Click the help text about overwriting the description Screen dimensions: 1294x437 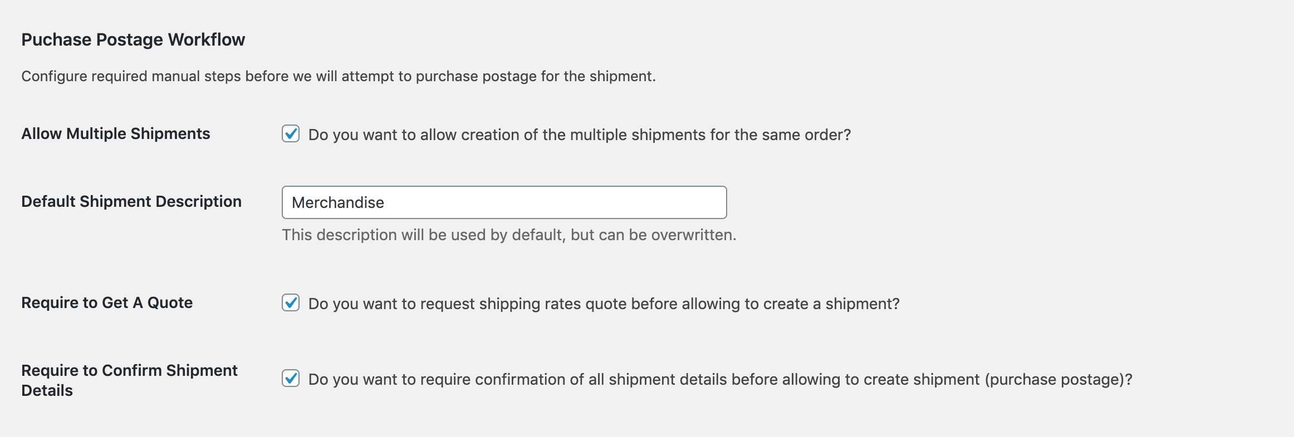[x=509, y=235]
